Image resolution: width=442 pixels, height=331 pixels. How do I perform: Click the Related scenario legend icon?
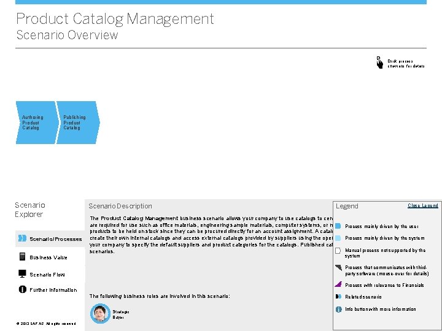pyautogui.click(x=338, y=297)
